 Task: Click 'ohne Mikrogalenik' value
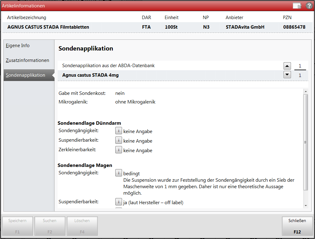(135, 102)
